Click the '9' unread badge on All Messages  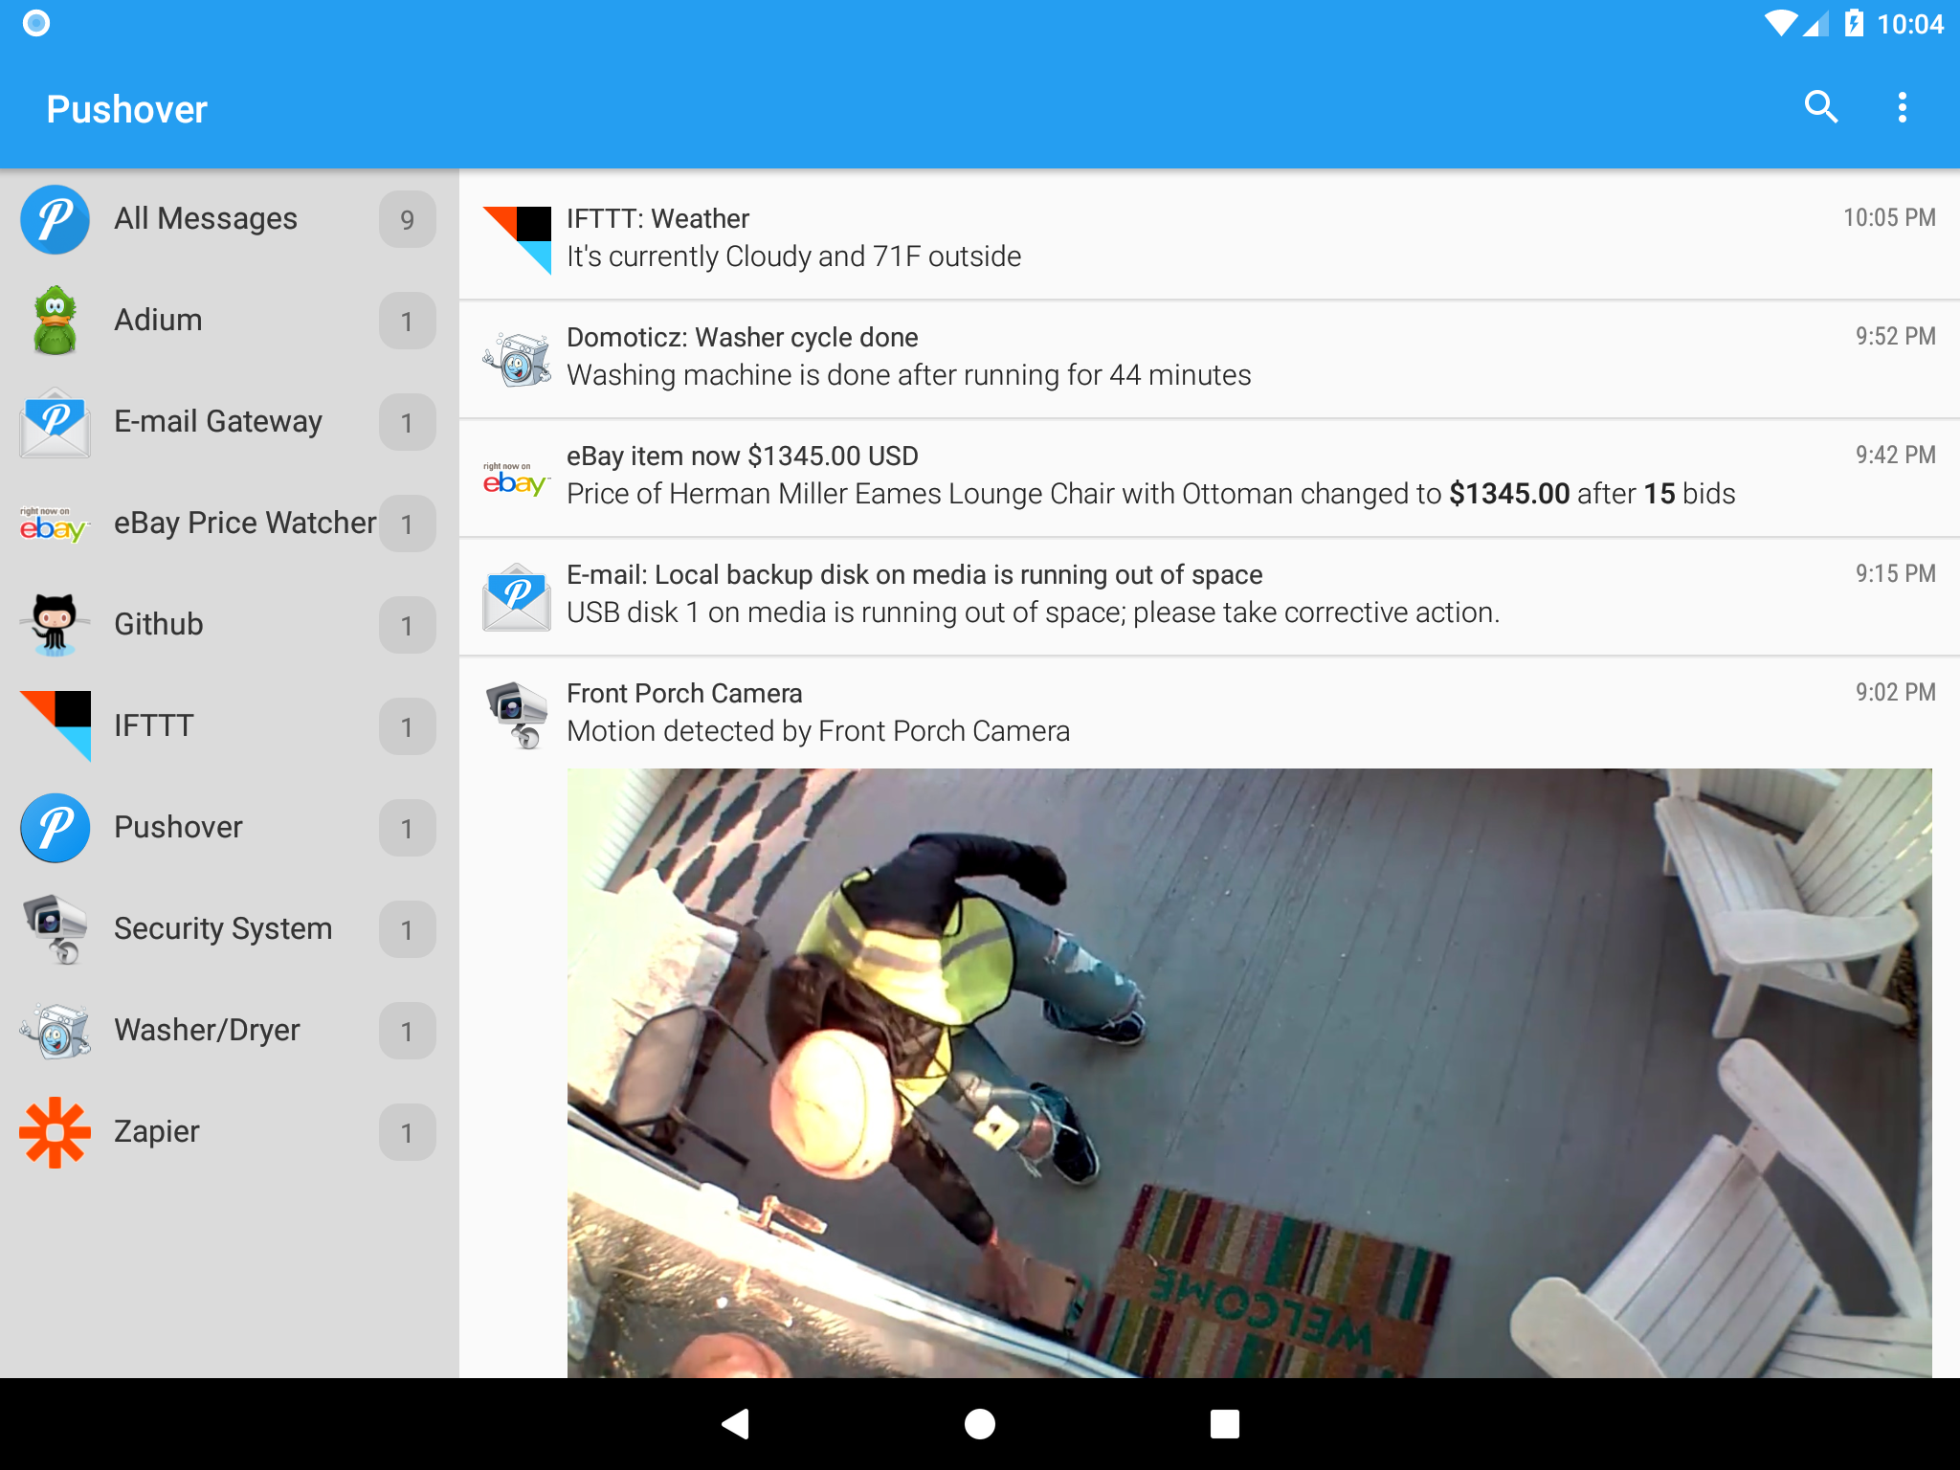click(x=408, y=219)
